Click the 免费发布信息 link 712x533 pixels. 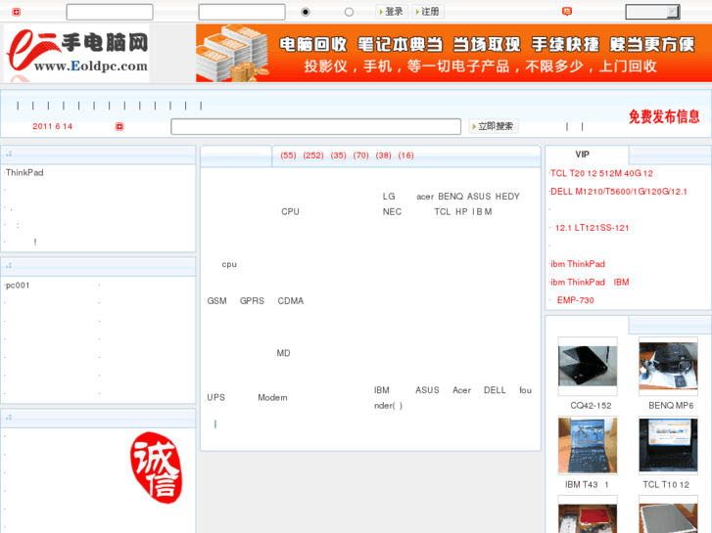(x=664, y=117)
